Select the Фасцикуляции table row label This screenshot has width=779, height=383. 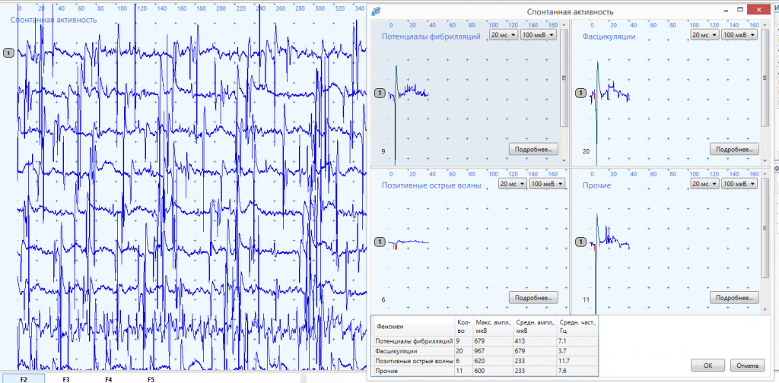(414, 351)
